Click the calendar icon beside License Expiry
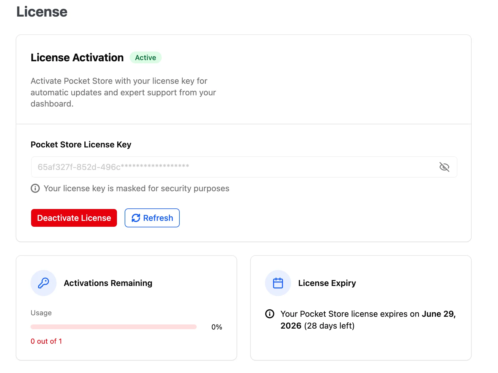The image size is (498, 373). point(278,283)
